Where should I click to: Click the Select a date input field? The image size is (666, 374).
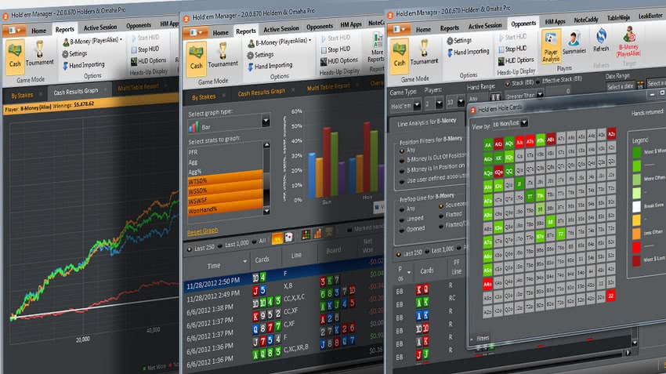(620, 87)
